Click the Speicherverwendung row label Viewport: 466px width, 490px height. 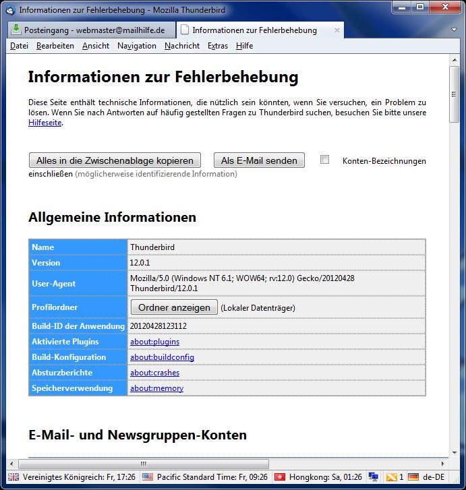coord(72,388)
